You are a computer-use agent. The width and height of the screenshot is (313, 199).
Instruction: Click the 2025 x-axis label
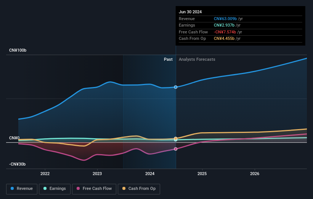[x=202, y=174]
